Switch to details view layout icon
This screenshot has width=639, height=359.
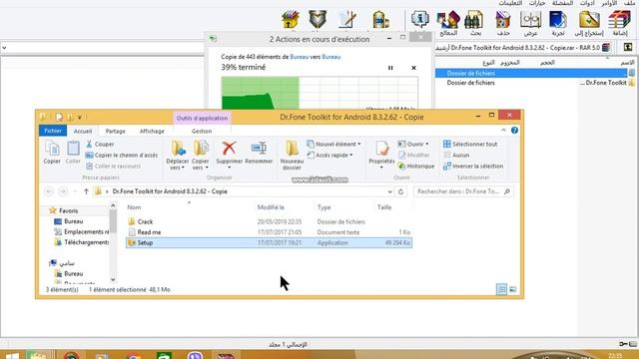pyautogui.click(x=501, y=289)
